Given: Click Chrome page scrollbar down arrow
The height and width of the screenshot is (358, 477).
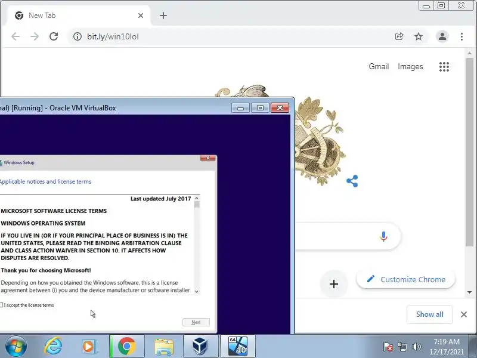Looking at the screenshot, I should coord(469,292).
